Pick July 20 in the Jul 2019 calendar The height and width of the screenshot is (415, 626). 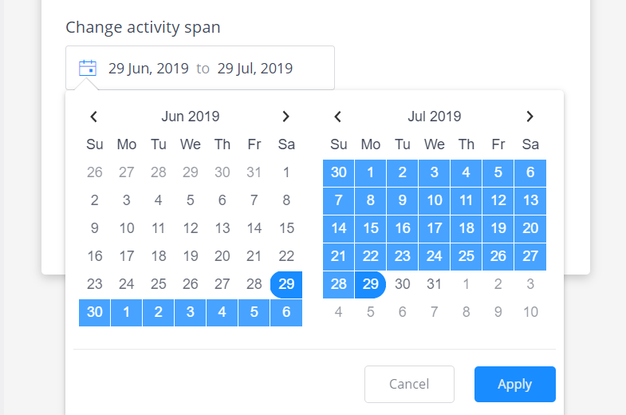point(530,228)
